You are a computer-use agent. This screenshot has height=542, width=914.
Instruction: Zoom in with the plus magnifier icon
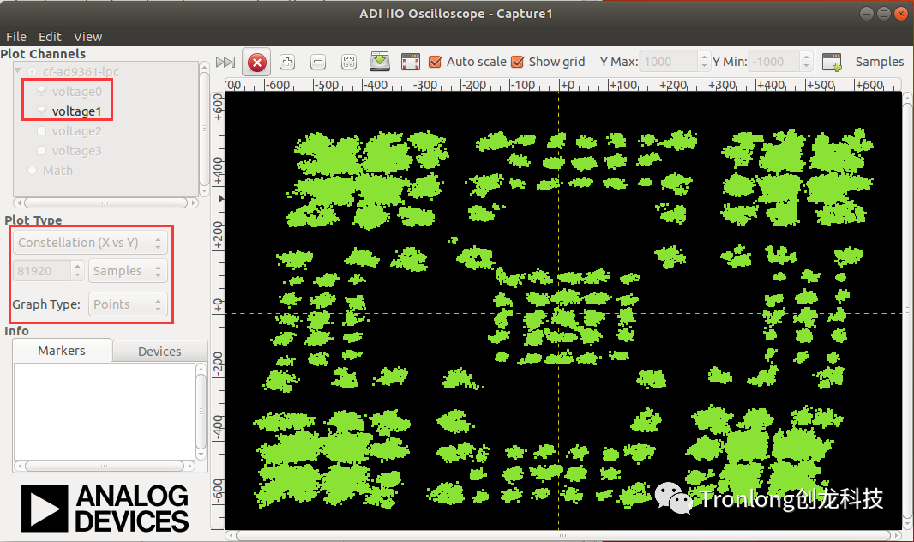pos(286,61)
